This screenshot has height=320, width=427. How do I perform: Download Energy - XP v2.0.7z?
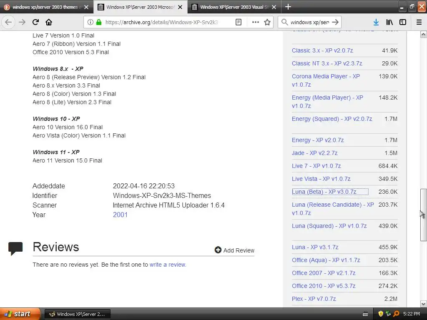(318, 140)
